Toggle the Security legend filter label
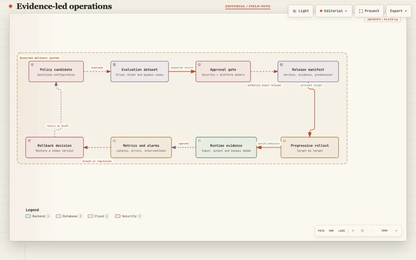 pyautogui.click(x=129, y=216)
